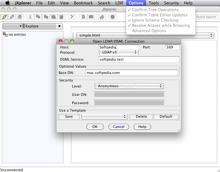Click Cancel in the connection dialog
The image size is (220, 172).
tap(118, 127)
